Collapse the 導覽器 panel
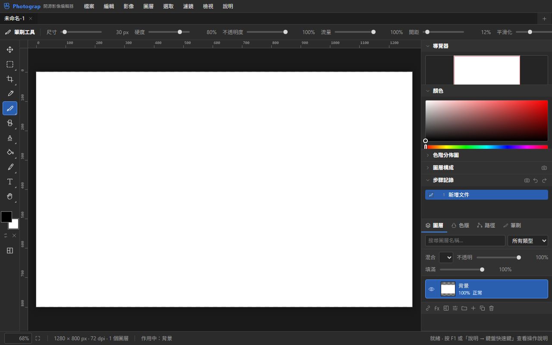This screenshot has width=552, height=345. coord(428,46)
